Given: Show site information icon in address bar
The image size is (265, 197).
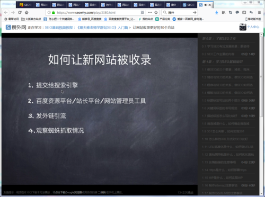Looking at the screenshot, I should tap(49, 13).
